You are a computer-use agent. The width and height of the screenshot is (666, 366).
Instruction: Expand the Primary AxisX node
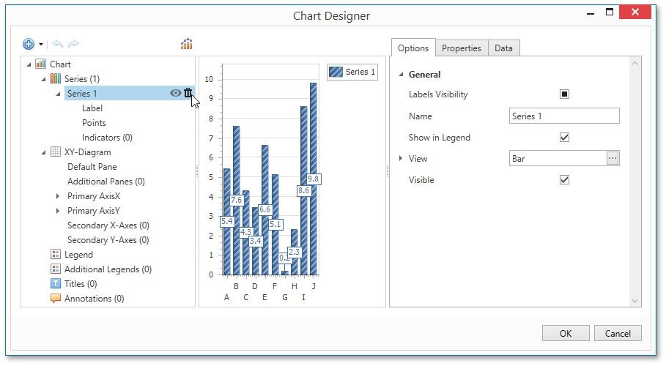coord(59,196)
